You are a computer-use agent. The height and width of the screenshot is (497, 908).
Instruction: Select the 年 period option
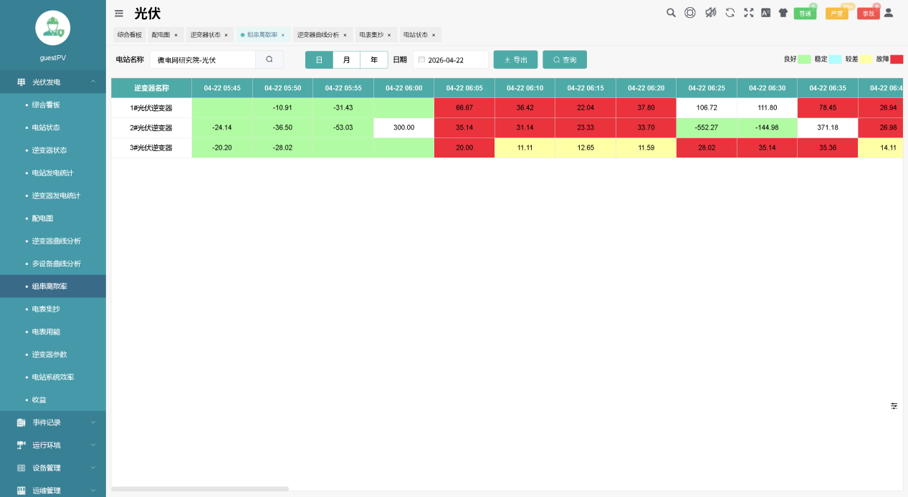tap(373, 60)
